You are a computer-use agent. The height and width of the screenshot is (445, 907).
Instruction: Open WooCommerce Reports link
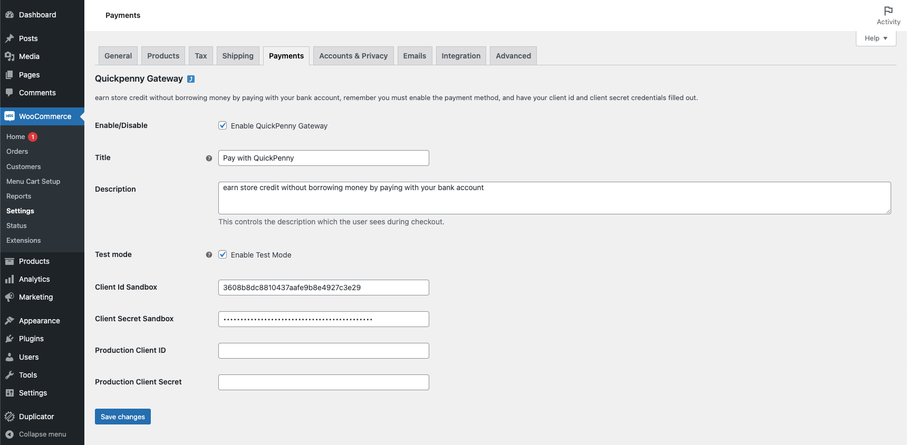click(19, 196)
